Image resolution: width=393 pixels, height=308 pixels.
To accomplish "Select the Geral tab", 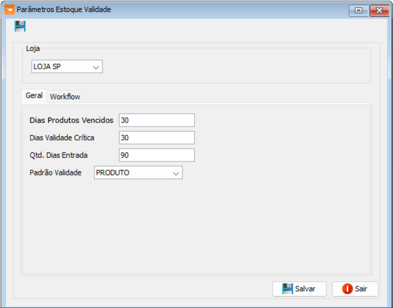I will tap(34, 96).
